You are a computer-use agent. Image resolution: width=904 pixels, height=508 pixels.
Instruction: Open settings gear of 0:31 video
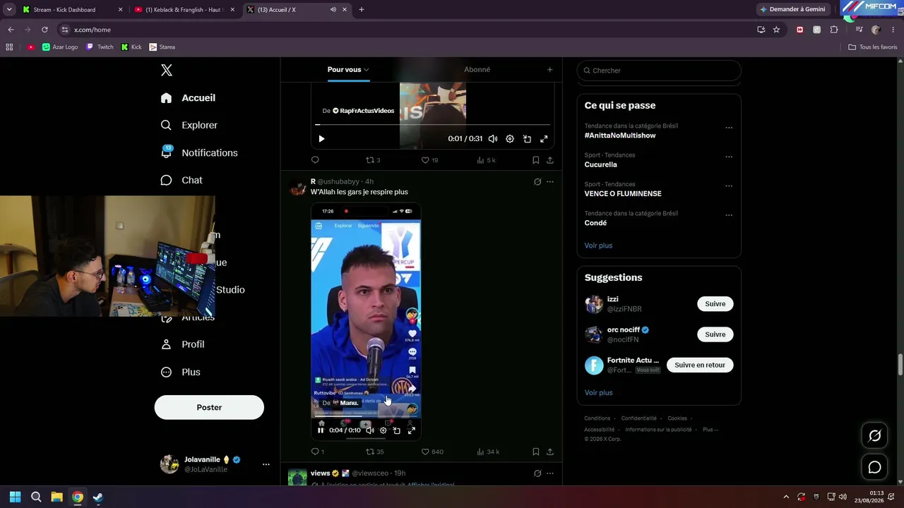click(510, 139)
